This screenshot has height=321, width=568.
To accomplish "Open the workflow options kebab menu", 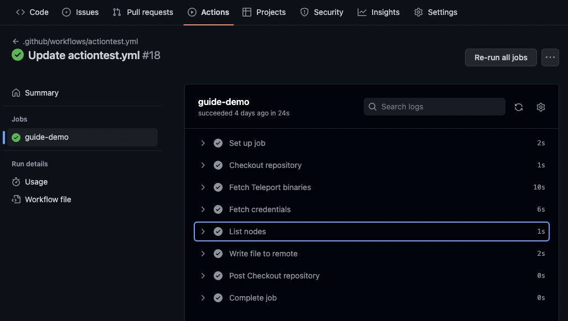I will pyautogui.click(x=550, y=57).
